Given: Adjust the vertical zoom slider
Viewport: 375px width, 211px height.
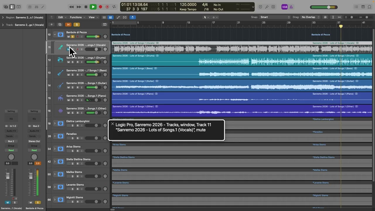Looking at the screenshot, I should 352,17.
